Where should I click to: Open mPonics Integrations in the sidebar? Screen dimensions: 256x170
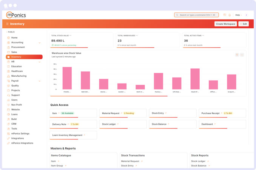click(22, 143)
